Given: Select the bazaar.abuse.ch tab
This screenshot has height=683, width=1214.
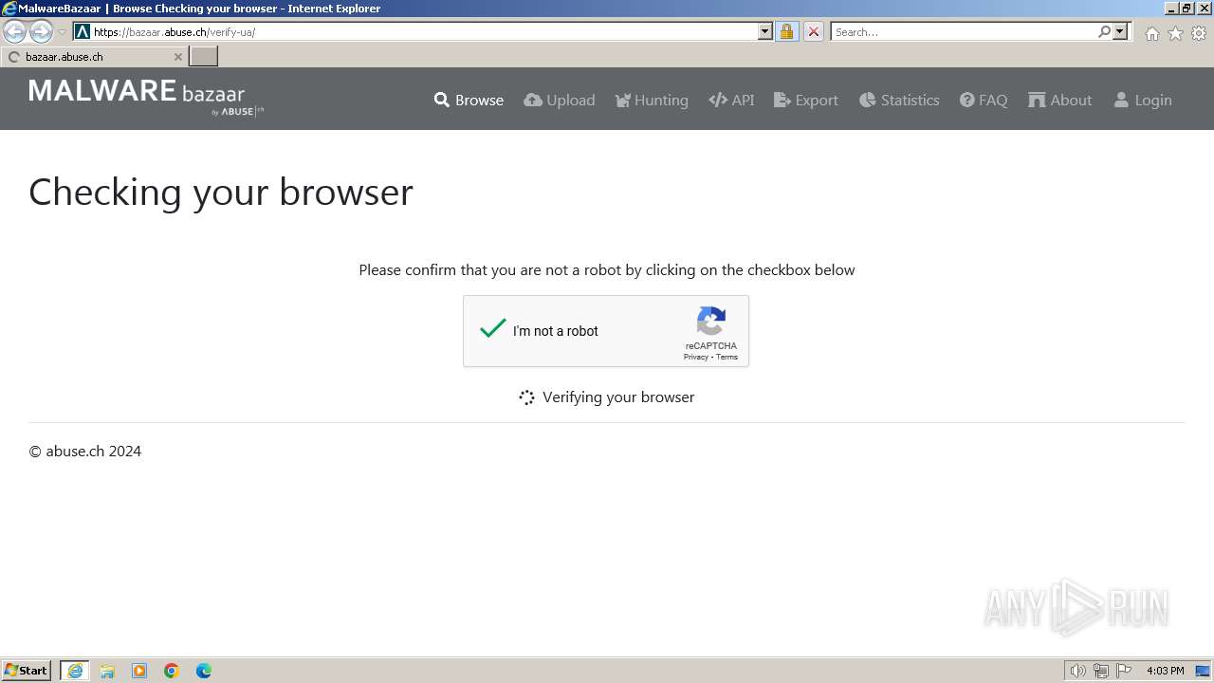Looking at the screenshot, I should pyautogui.click(x=94, y=57).
